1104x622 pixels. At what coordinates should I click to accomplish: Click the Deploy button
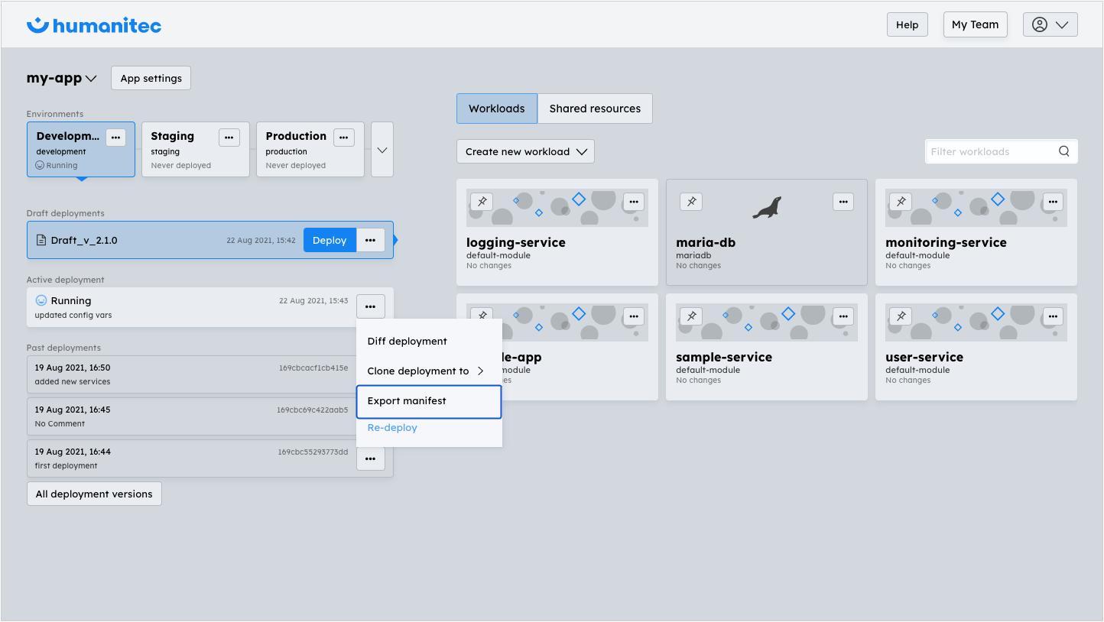[330, 240]
